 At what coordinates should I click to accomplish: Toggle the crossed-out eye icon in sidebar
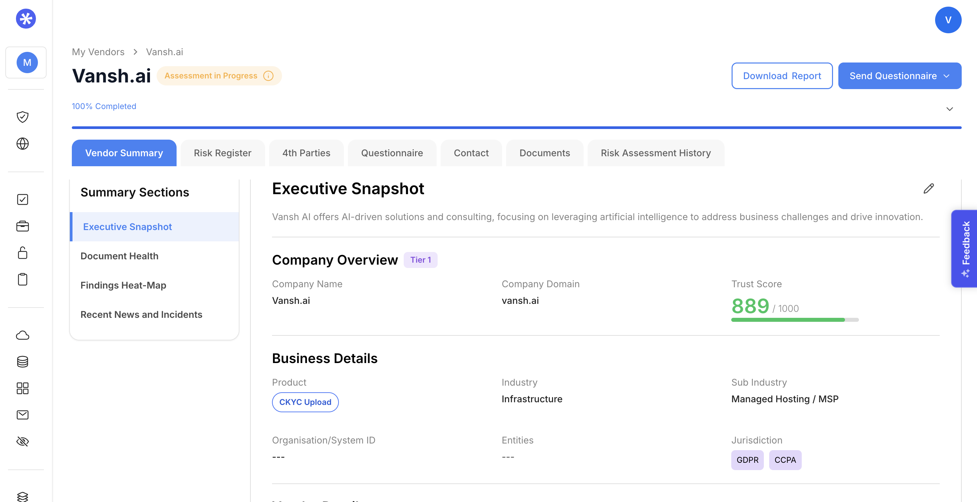[x=23, y=441]
